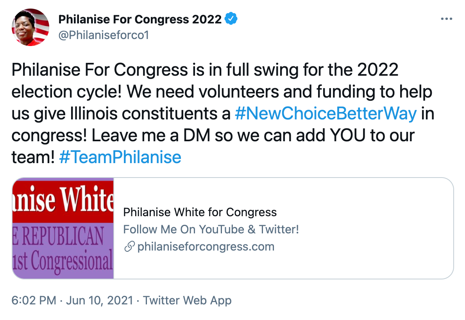Click the 1st Congressional text on the banner image
The width and height of the screenshot is (465, 320).
point(63,260)
